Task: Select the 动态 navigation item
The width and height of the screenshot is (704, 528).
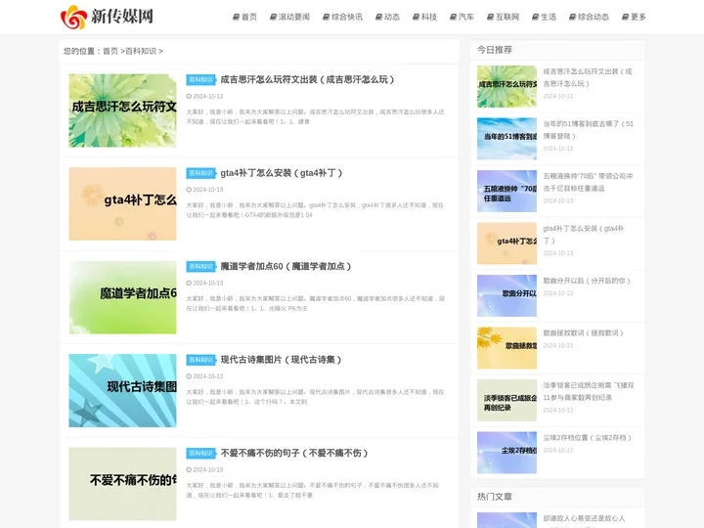Action: (387, 17)
